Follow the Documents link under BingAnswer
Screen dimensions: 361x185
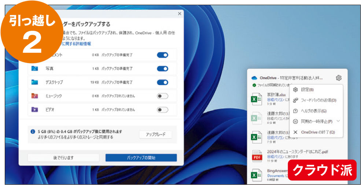click(x=276, y=175)
